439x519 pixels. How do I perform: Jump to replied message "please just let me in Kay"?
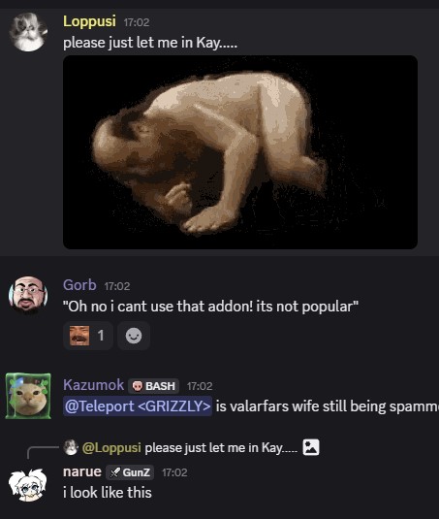point(221,447)
